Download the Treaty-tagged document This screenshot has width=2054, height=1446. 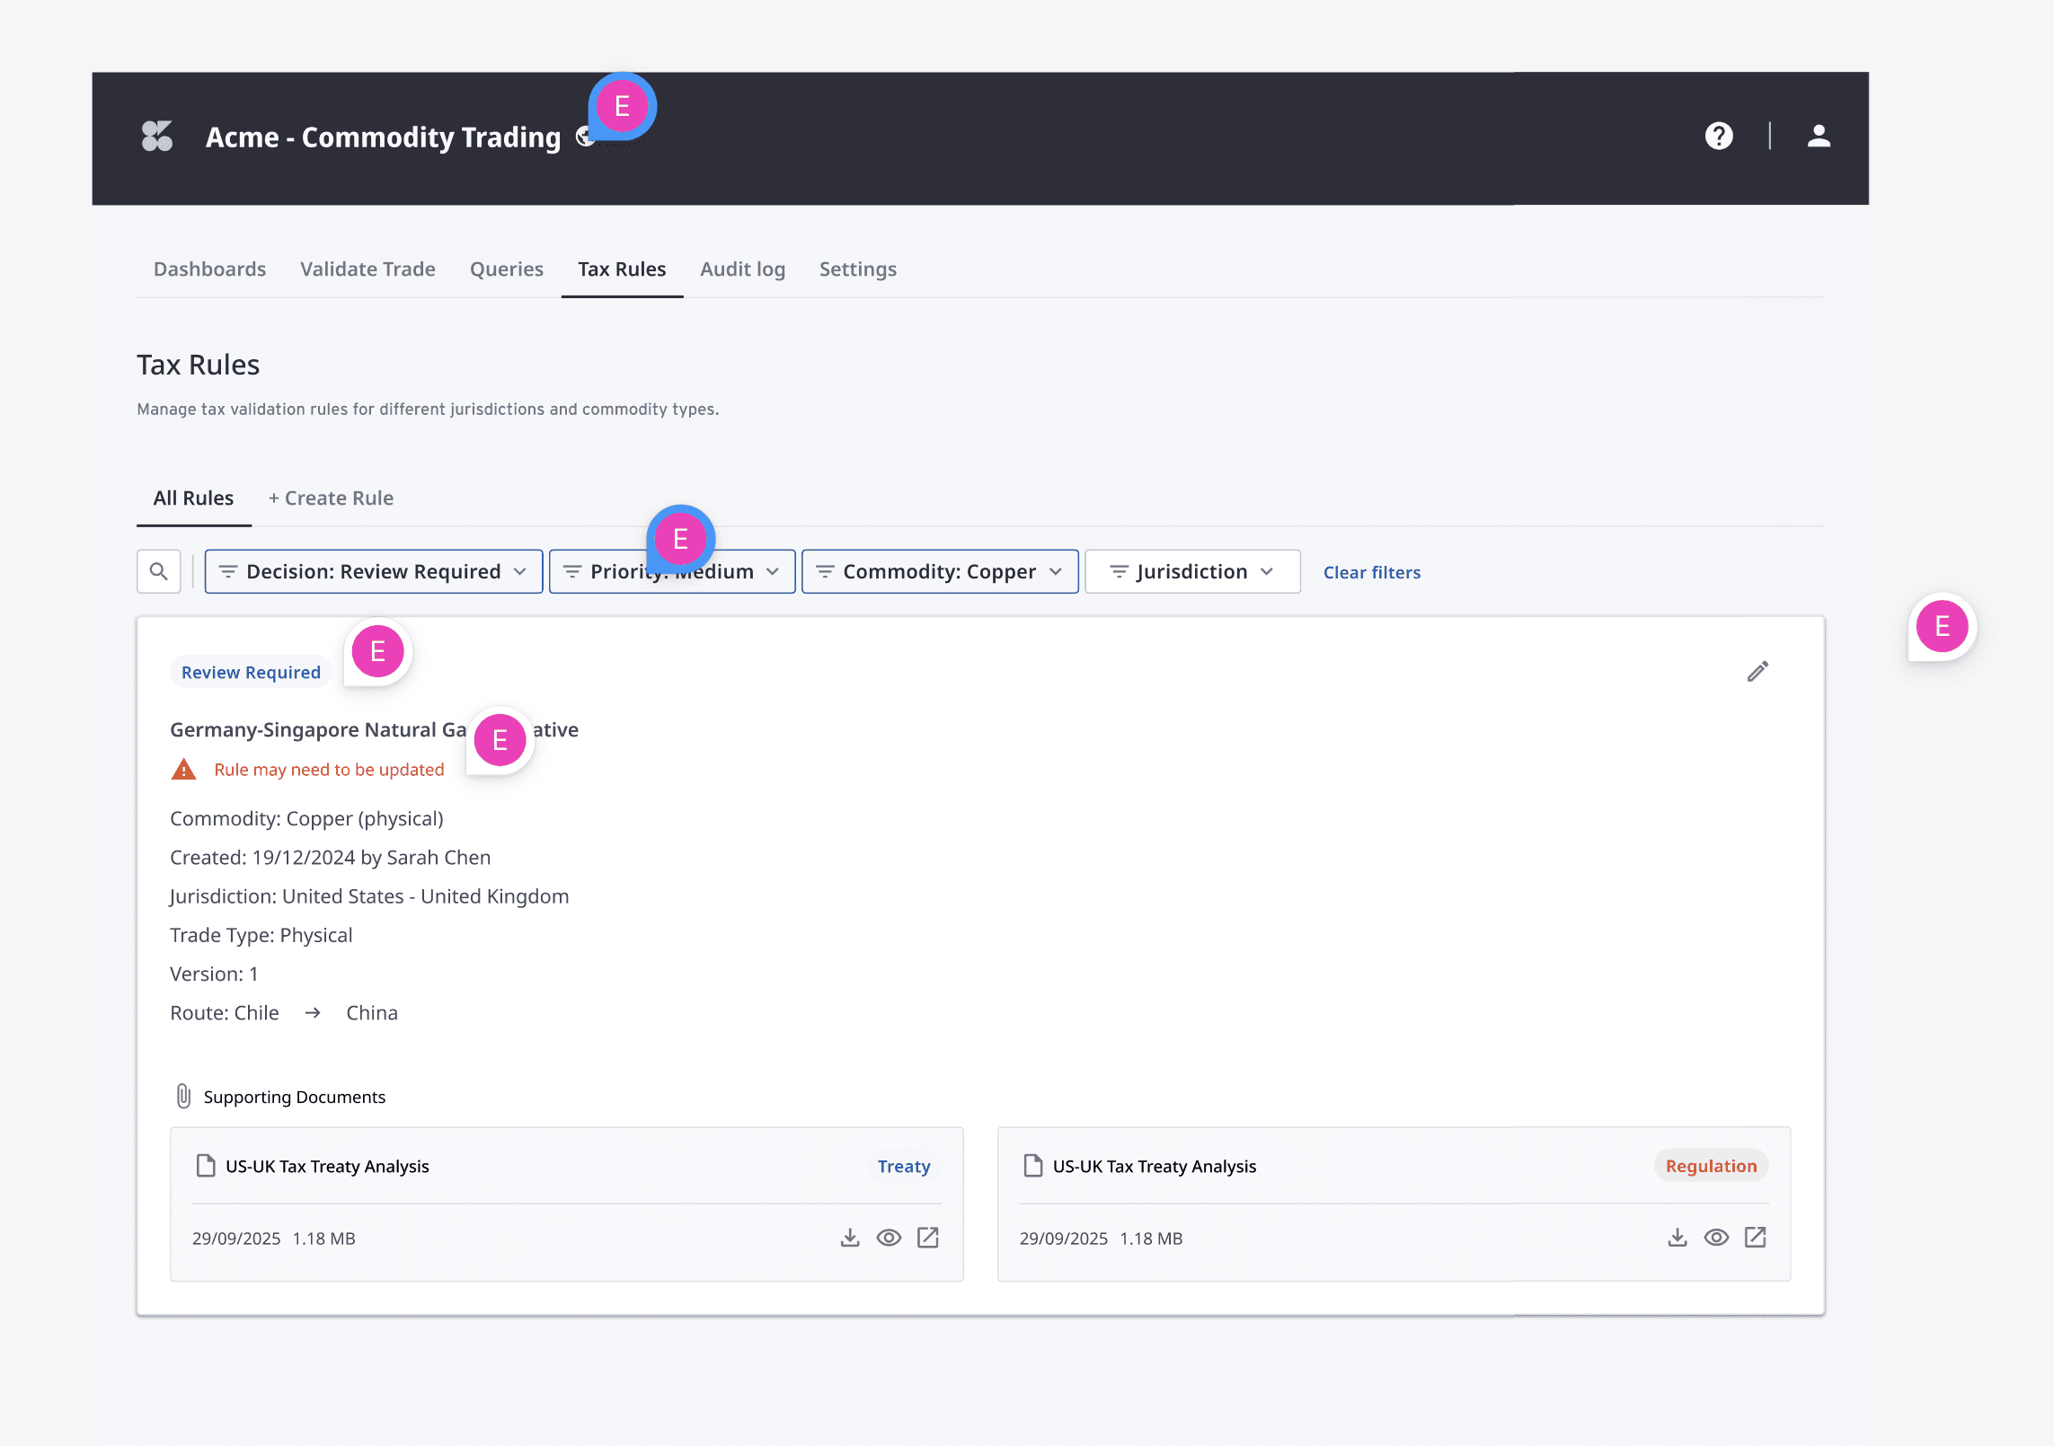(850, 1238)
